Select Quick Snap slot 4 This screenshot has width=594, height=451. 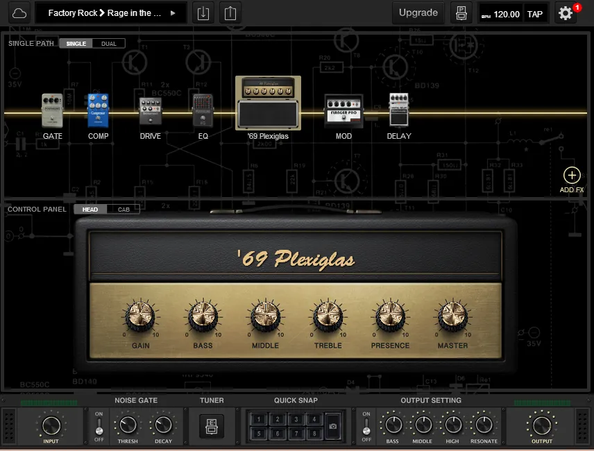click(314, 419)
